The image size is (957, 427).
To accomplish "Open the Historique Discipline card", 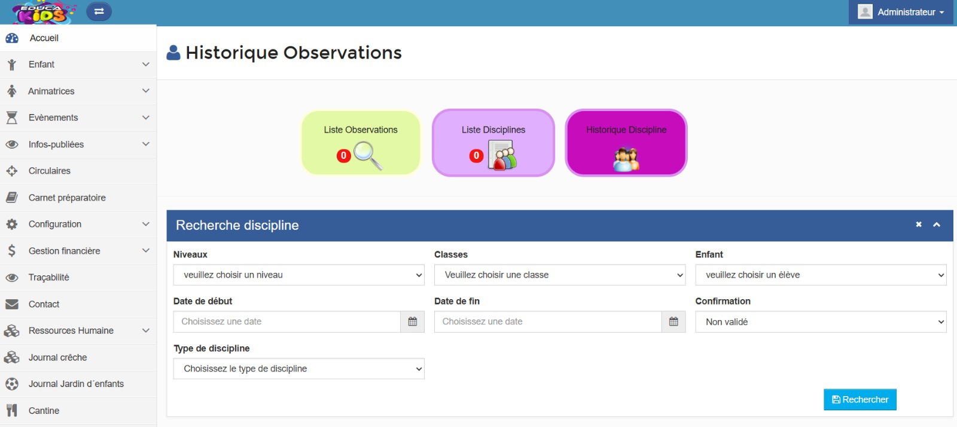I will [626, 143].
